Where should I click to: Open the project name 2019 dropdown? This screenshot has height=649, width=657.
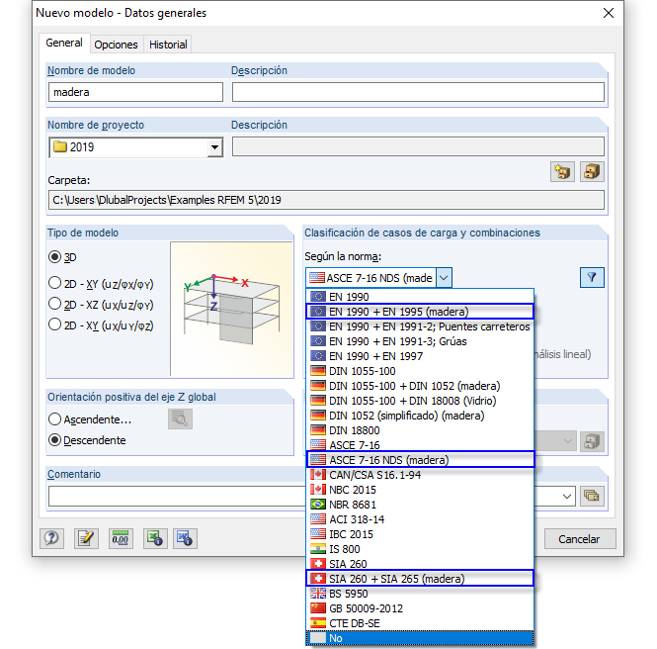coord(214,147)
